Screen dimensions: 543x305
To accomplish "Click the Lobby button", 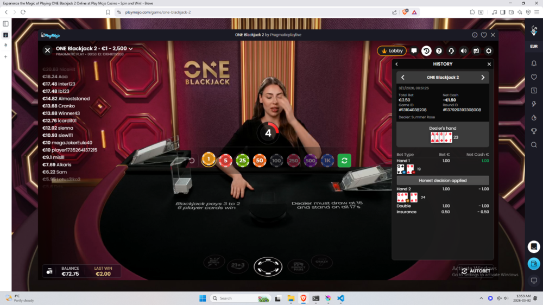I will (x=392, y=51).
